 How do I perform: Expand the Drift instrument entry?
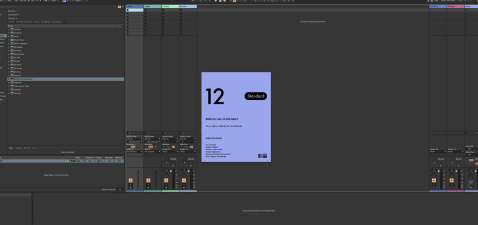[x=9, y=36]
